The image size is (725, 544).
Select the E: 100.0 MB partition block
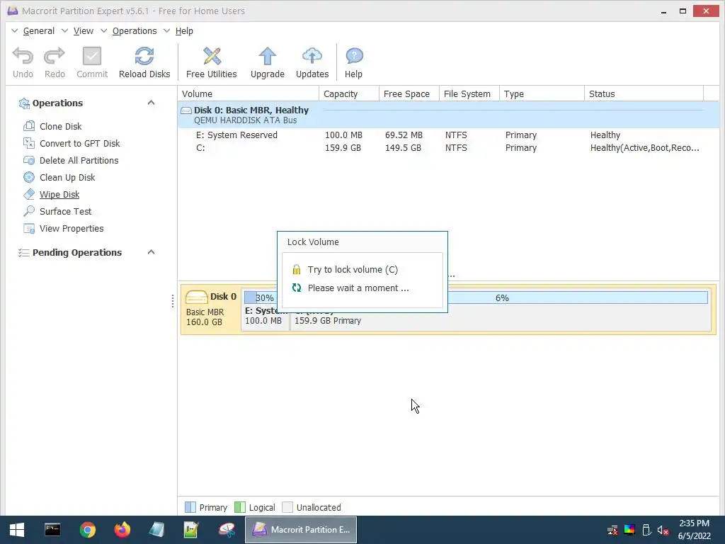coord(265,310)
